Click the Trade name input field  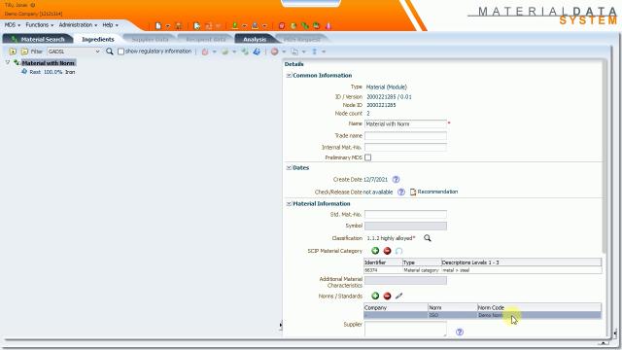(x=405, y=136)
